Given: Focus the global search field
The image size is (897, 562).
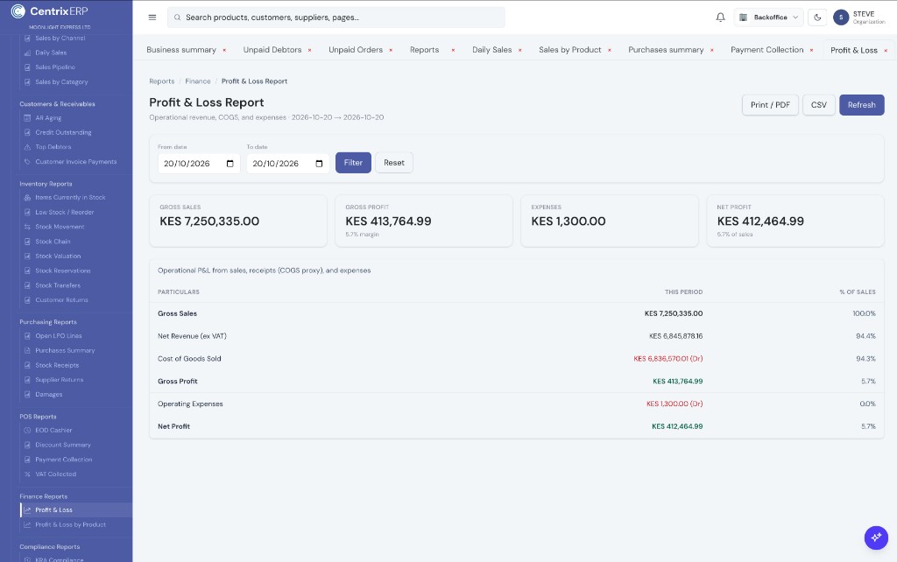Looking at the screenshot, I should (x=336, y=18).
